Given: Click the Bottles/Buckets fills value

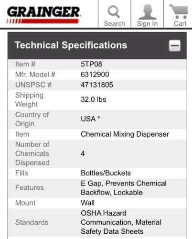Looking at the screenshot, I should click(106, 173).
